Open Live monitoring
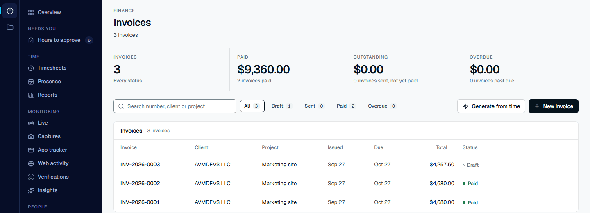590x213 pixels. (61, 123)
